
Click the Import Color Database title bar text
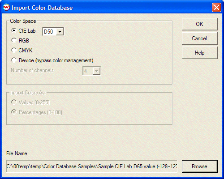click(x=42, y=8)
